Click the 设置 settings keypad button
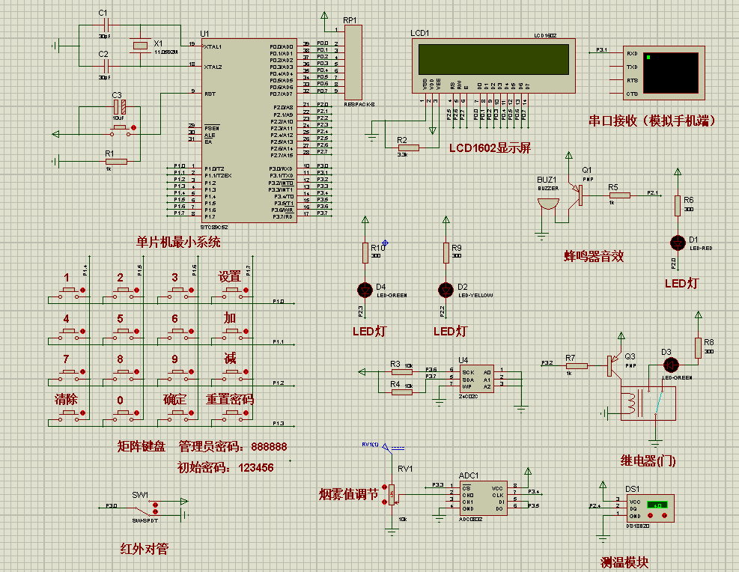739x572 pixels. click(233, 290)
